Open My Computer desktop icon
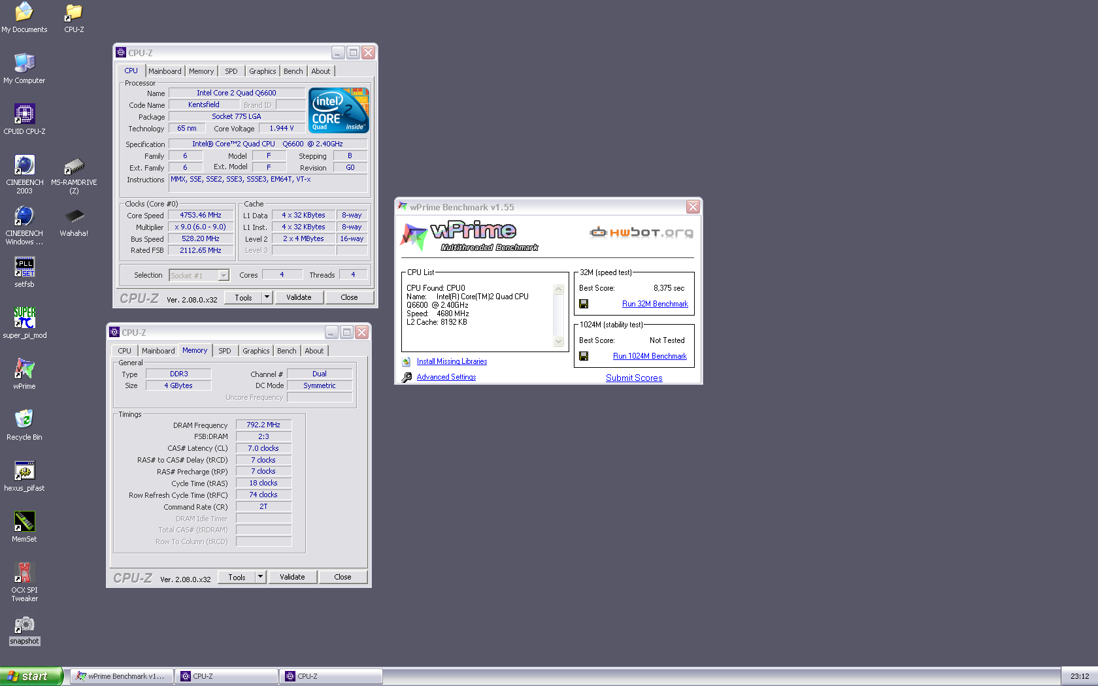This screenshot has height=686, width=1098. 24,69
